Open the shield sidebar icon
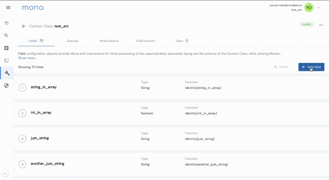Image resolution: width=329 pixels, height=180 pixels. [x=7, y=86]
